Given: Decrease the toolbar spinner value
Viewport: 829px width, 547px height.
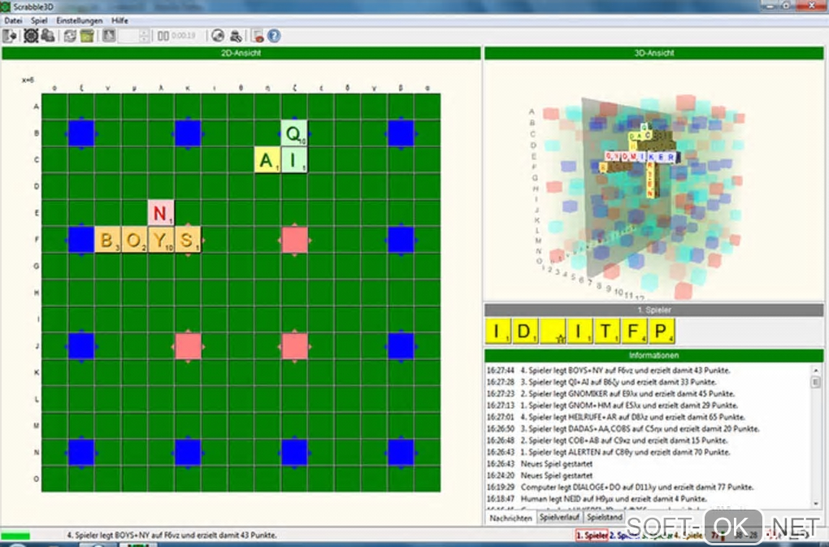Looking at the screenshot, I should [x=143, y=39].
